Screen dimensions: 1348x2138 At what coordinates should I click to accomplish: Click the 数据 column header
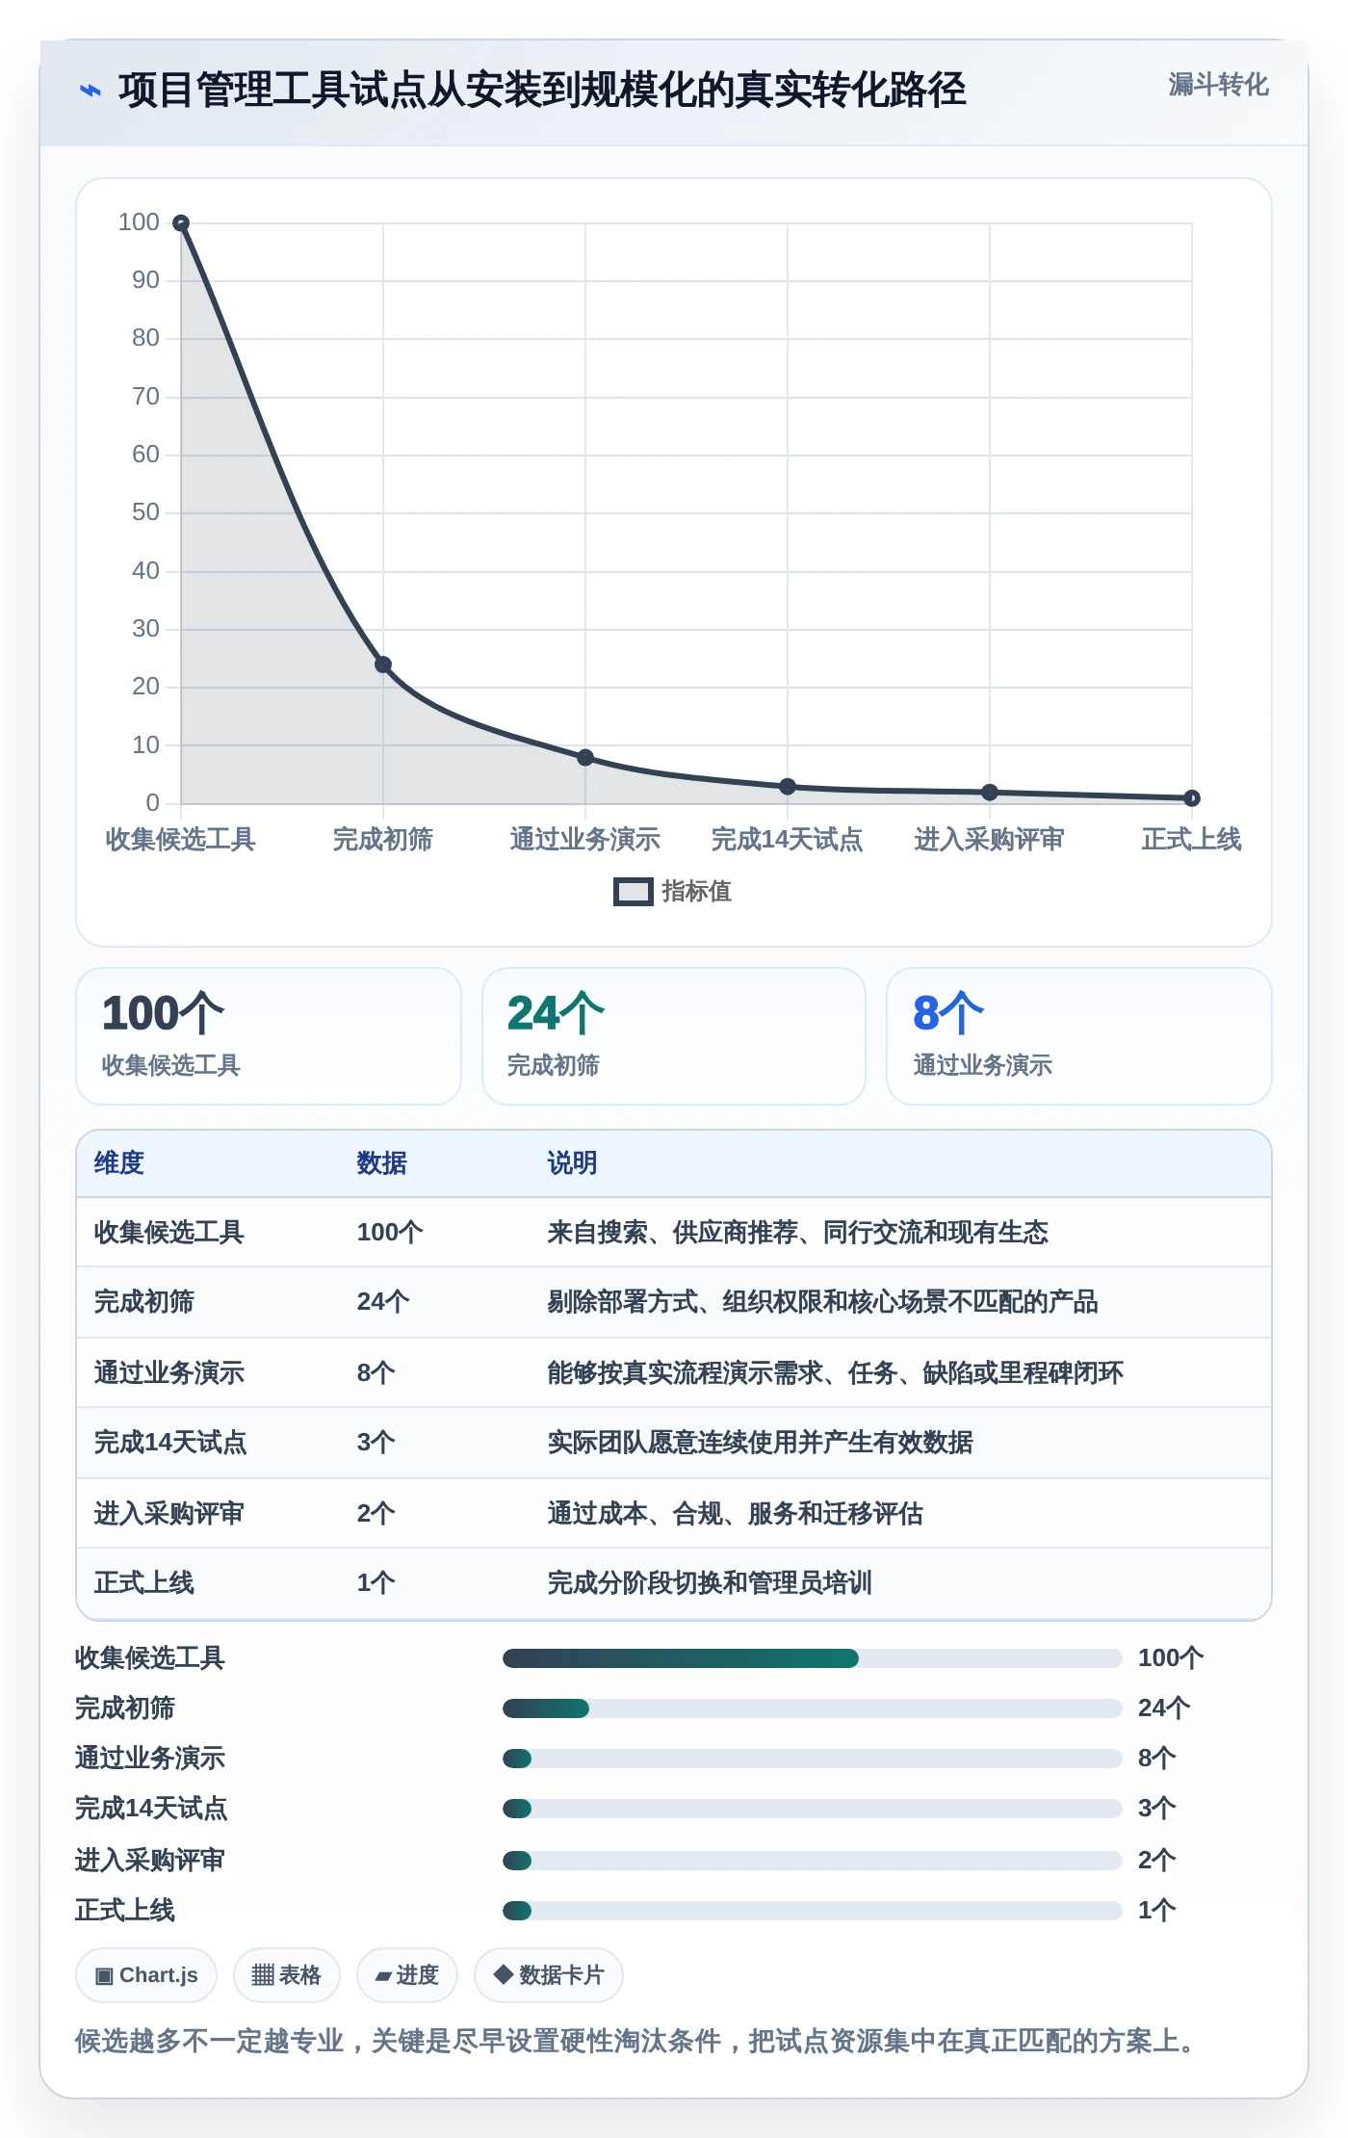point(382,1163)
